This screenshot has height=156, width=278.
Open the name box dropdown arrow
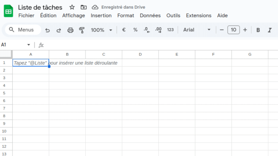tap(29, 45)
